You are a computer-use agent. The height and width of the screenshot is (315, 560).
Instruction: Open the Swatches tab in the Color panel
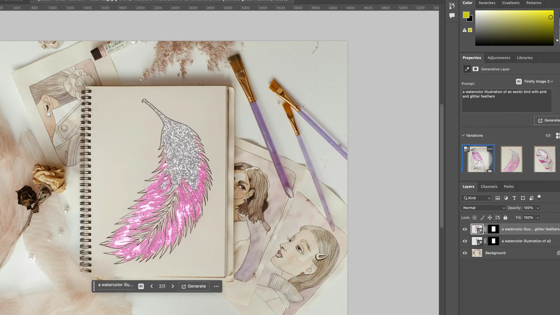[x=487, y=3]
